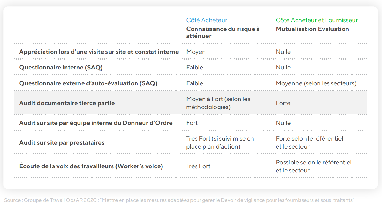Screen dimensions: 382x204
Task: Select the "Connaissance du risque à atténuer" heading
Action: click(223, 32)
